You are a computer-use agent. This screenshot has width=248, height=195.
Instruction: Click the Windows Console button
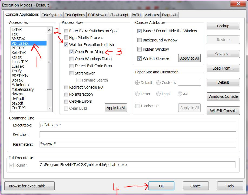[x=223, y=96]
